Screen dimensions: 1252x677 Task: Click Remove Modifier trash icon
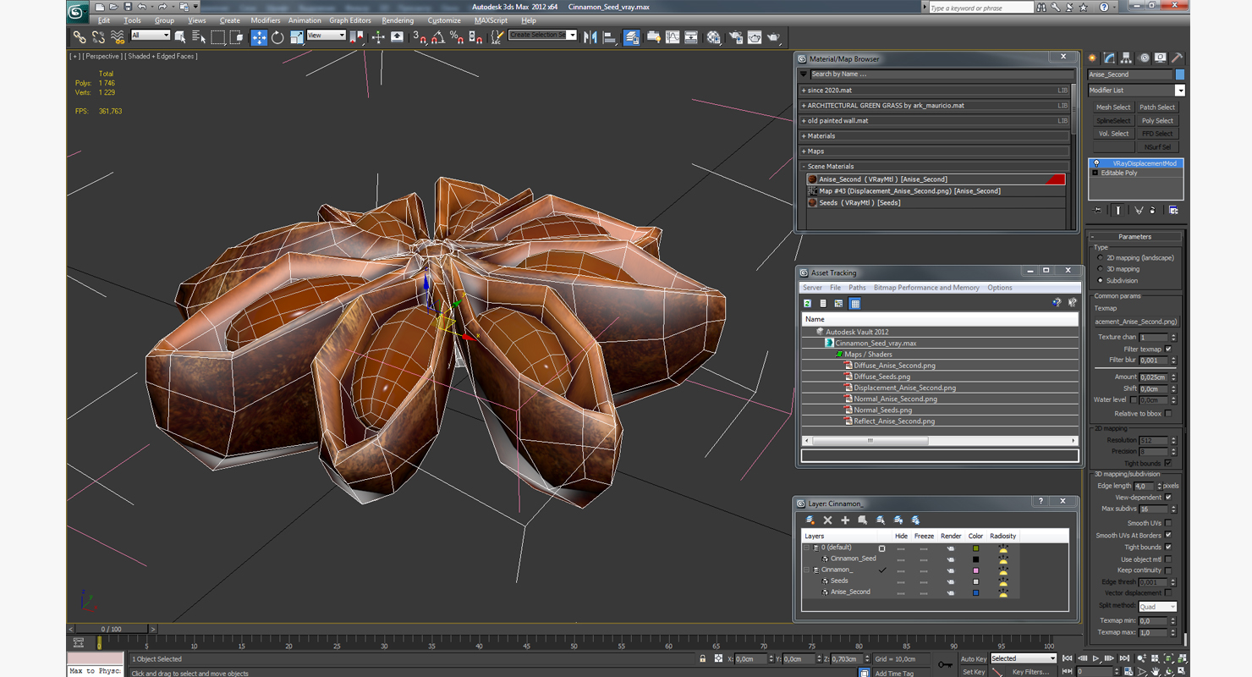[x=1152, y=210]
